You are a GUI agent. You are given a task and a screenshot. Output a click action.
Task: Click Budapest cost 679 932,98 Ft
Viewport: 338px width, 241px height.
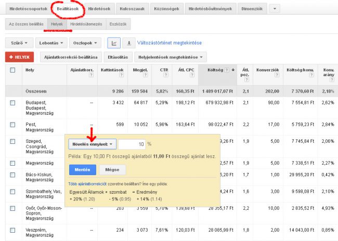[219, 103]
